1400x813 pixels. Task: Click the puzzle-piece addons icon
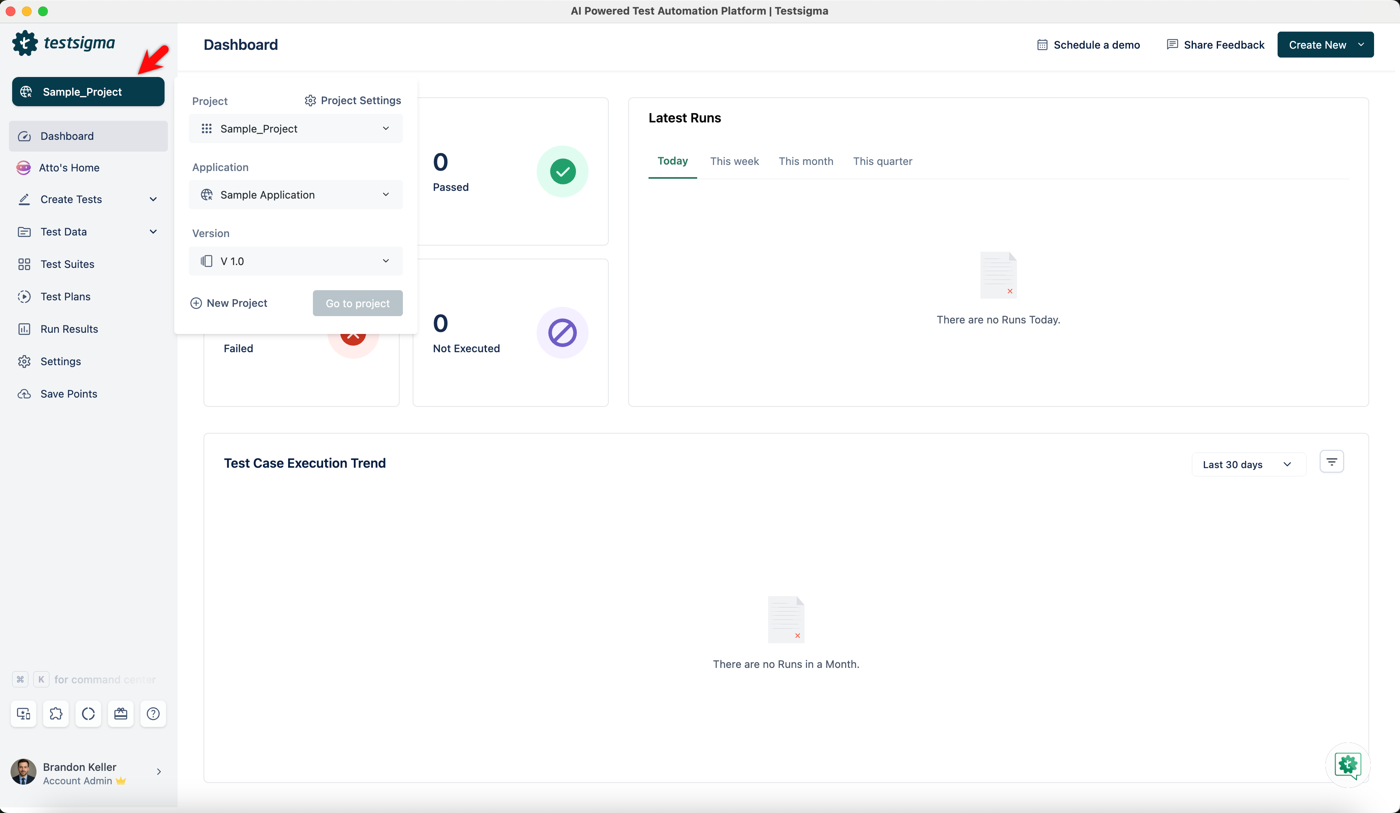[x=56, y=714]
